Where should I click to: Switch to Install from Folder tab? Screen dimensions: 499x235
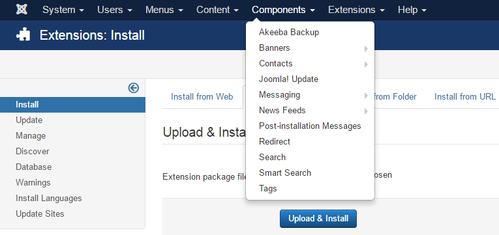(x=395, y=96)
